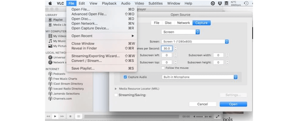The image size is (298, 121).
Task: Click the Cancel button
Action: click(203, 104)
